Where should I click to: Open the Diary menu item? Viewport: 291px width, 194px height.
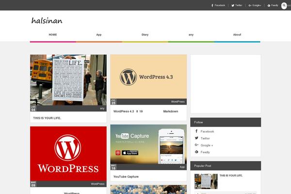(145, 35)
